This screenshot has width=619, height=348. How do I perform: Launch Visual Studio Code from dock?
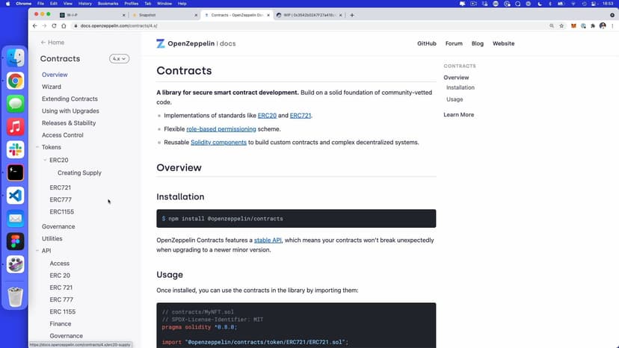tap(15, 196)
